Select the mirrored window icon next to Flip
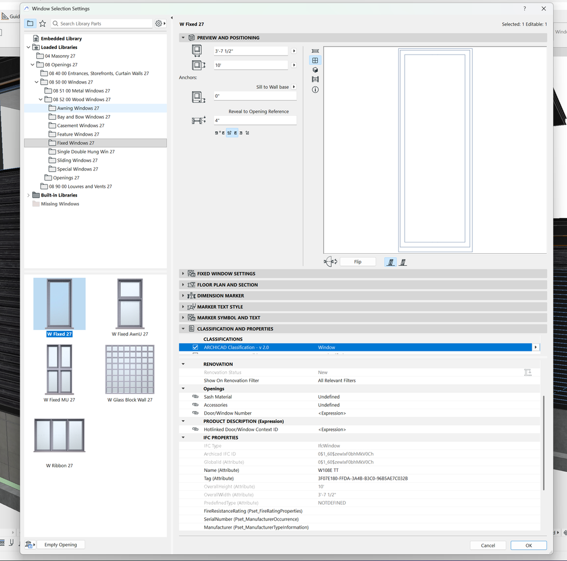Viewport: 567px width, 561px height. 403,261
